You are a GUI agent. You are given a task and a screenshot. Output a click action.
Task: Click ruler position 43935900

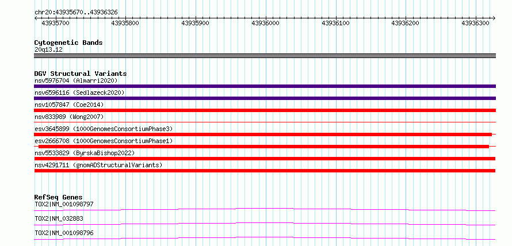195,23
